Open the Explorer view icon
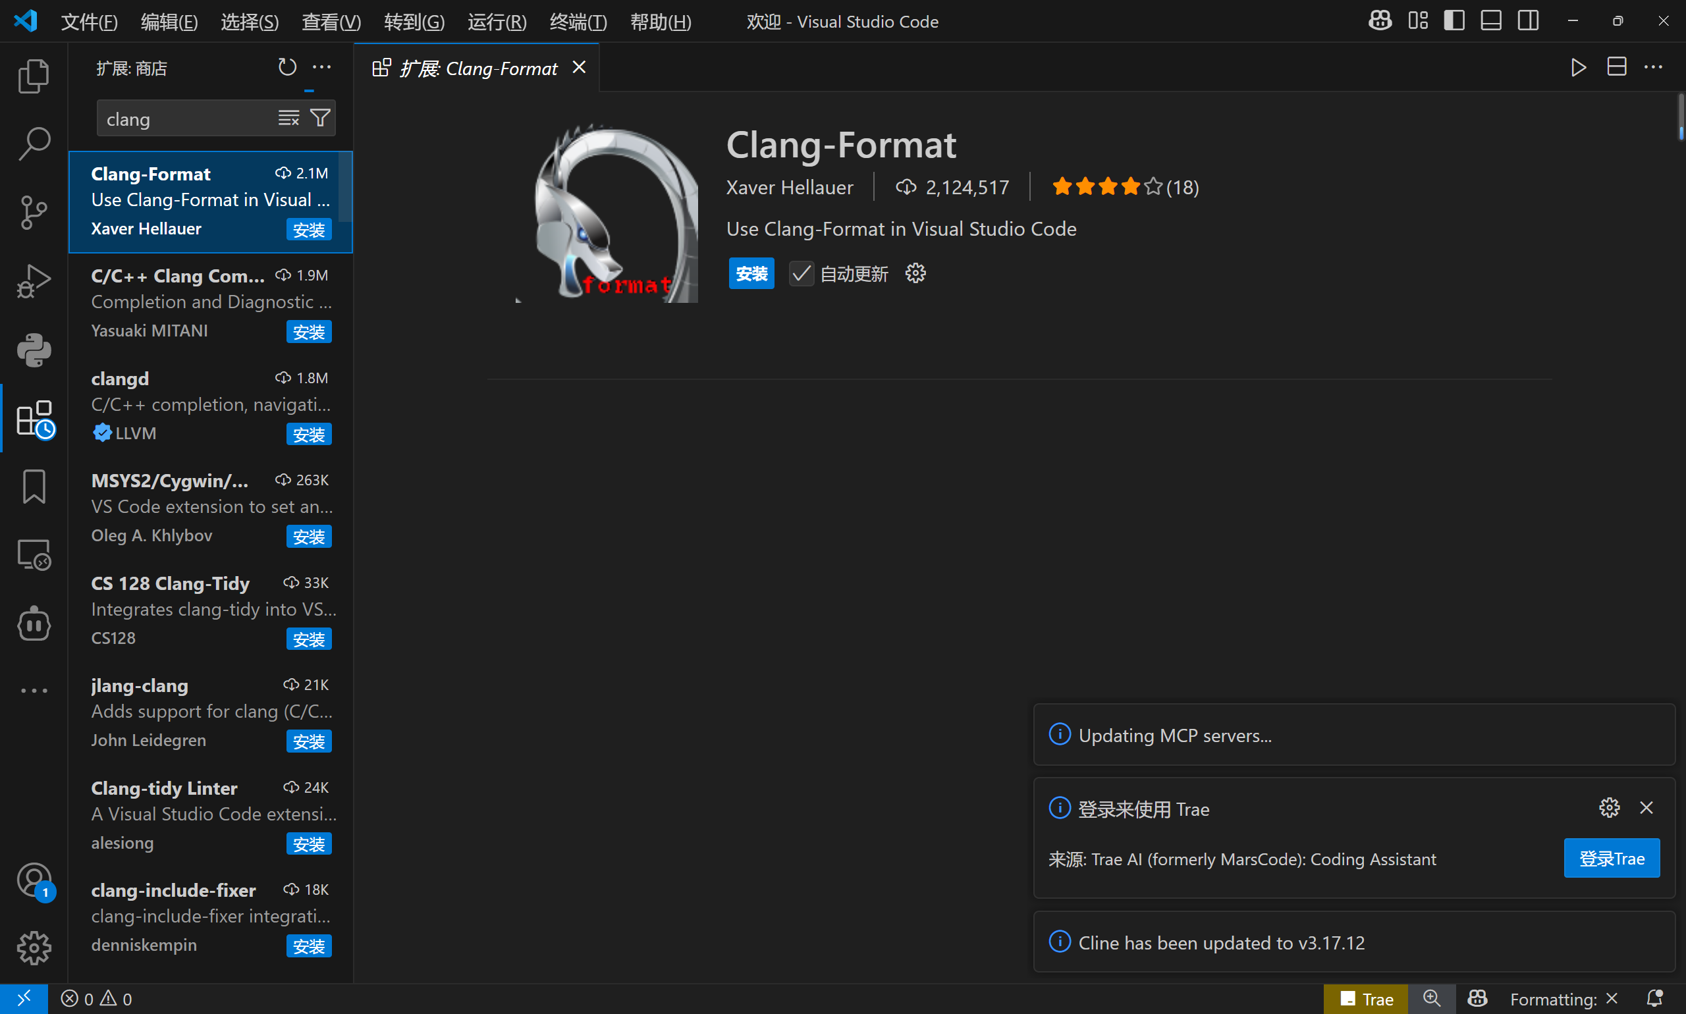The image size is (1686, 1014). pyautogui.click(x=34, y=76)
